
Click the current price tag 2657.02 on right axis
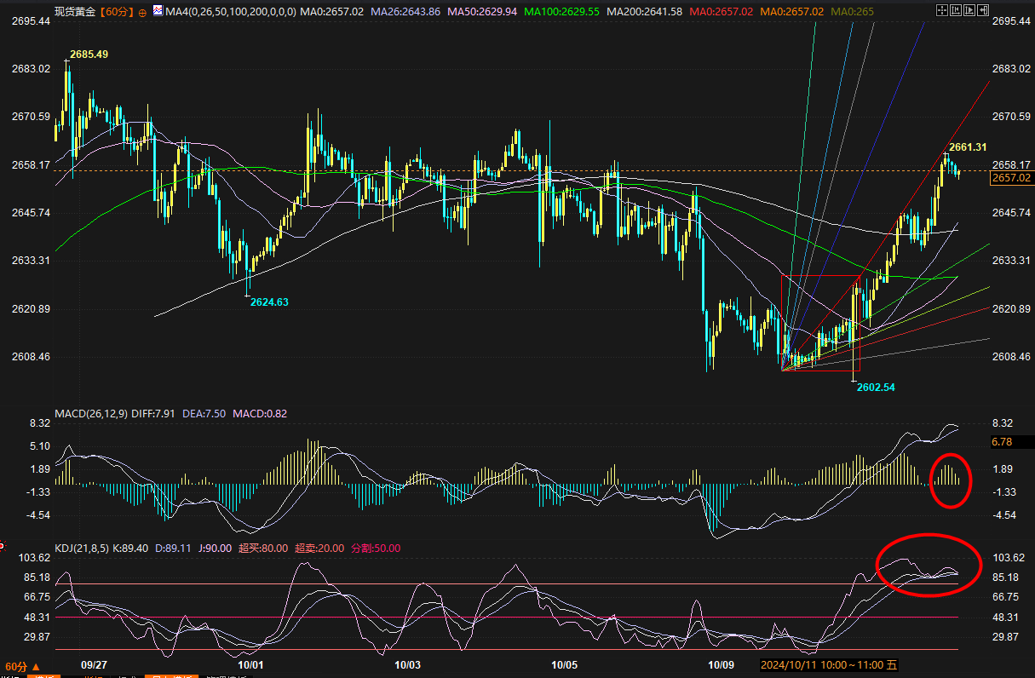(1011, 178)
